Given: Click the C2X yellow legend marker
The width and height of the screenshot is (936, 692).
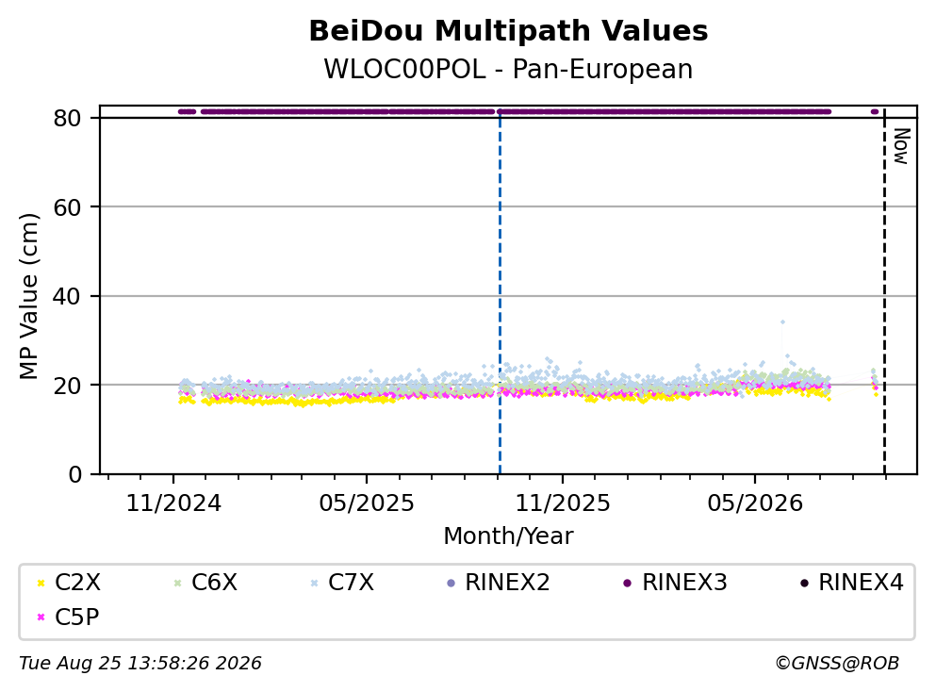Looking at the screenshot, I should 41,584.
